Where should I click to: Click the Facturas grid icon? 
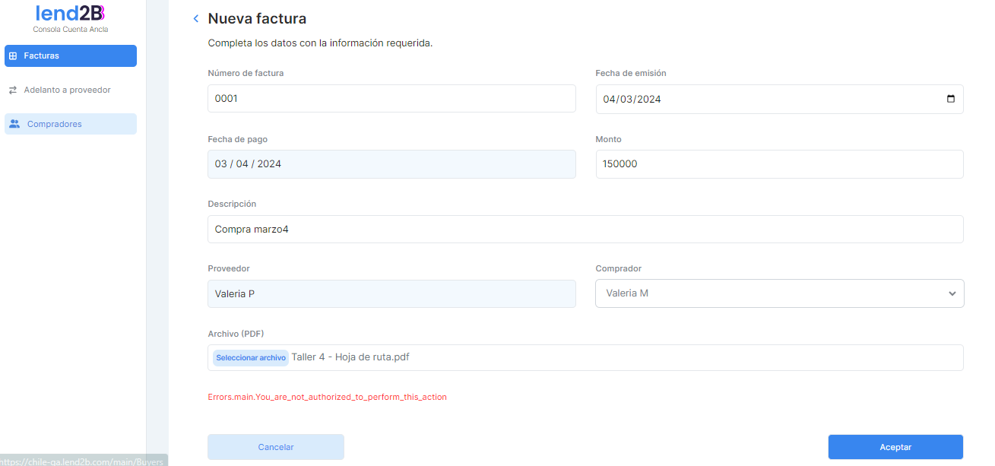click(13, 56)
